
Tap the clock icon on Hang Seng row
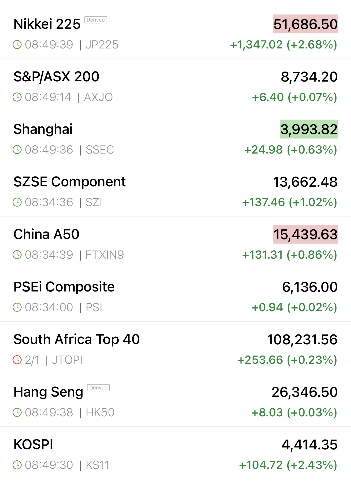(17, 412)
